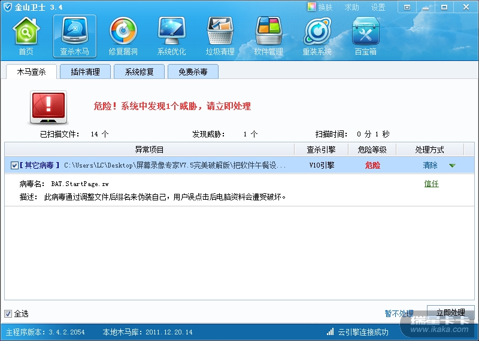Click the 扫描时间 0 分 1 秒 value
The image size is (479, 341).
[x=352, y=134]
